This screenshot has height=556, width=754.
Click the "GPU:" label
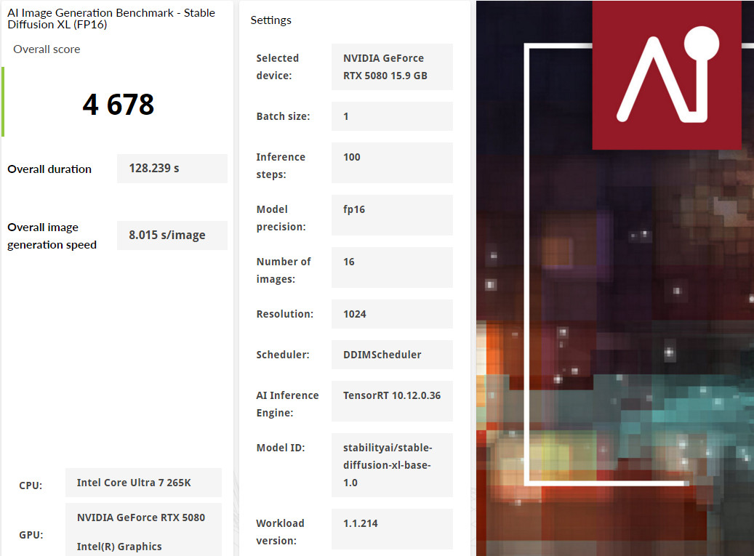pos(31,535)
